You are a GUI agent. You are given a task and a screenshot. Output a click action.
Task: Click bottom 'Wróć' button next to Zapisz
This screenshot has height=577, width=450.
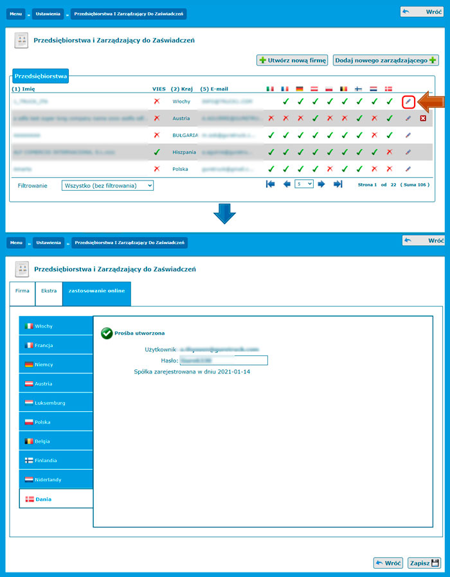click(x=388, y=563)
